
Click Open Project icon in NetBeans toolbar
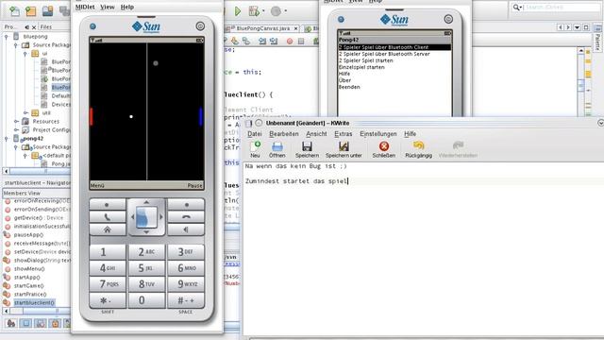[48, 10]
